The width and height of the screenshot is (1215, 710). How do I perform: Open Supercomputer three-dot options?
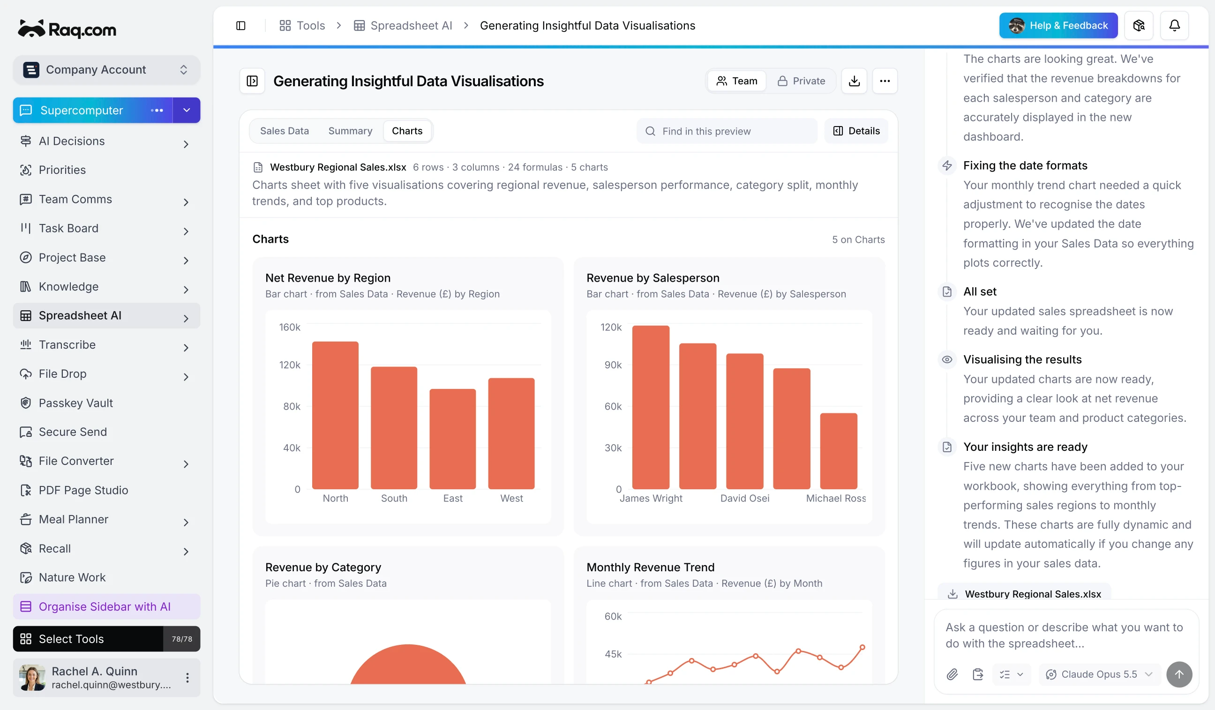pyautogui.click(x=157, y=111)
